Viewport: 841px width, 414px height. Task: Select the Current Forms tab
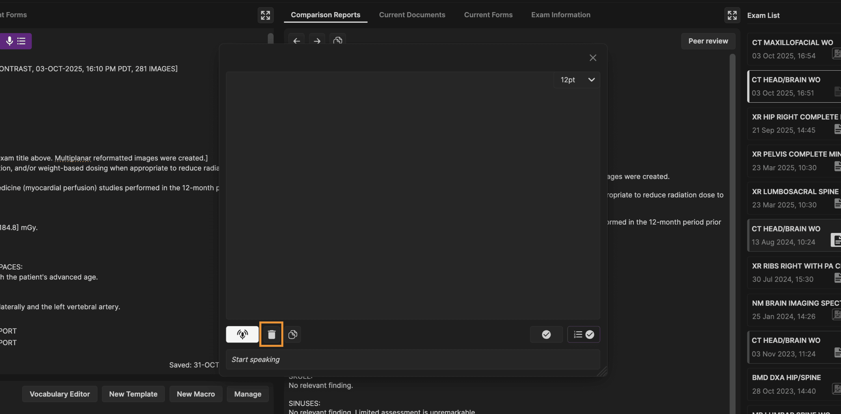coord(488,15)
